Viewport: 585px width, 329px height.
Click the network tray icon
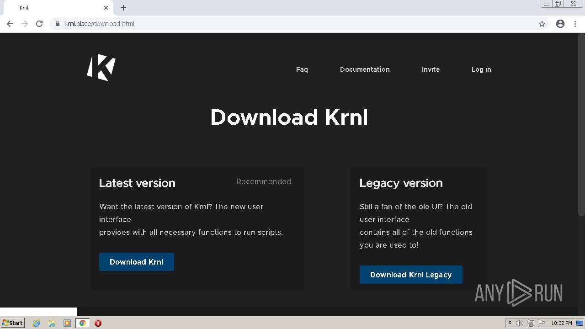point(531,323)
